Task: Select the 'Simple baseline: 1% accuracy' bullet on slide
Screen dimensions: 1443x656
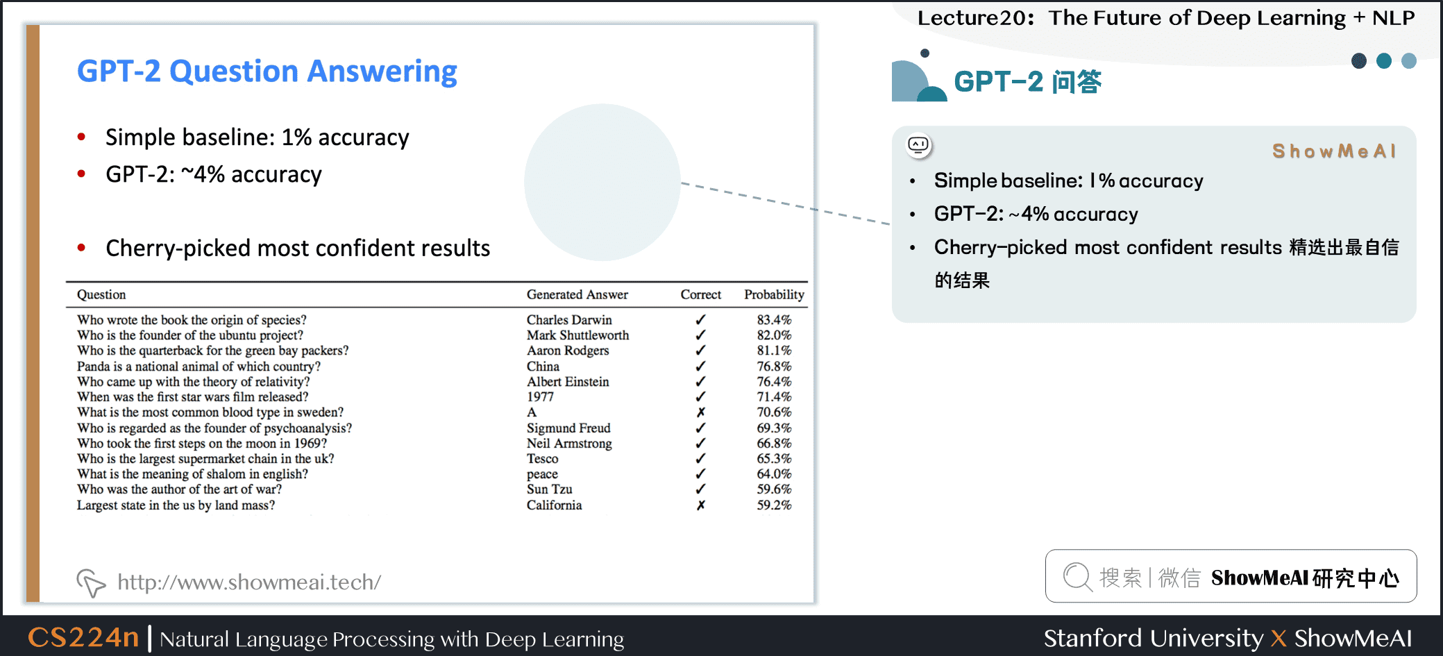Action: pyautogui.click(x=258, y=137)
